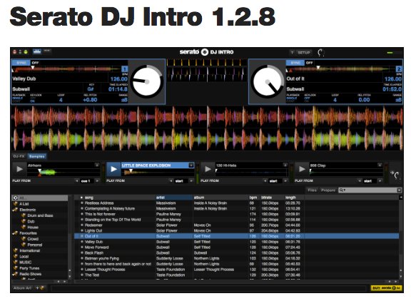Viewport: 411px width, 301px height.
Task: Click the deck 2 number badge
Action: [x=399, y=69]
